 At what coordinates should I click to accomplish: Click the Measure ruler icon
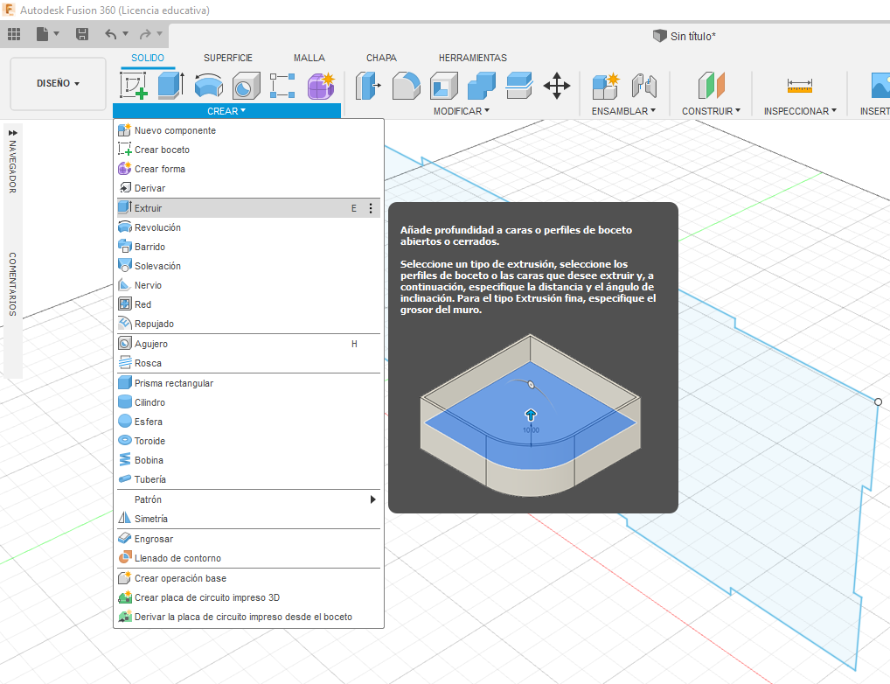800,86
